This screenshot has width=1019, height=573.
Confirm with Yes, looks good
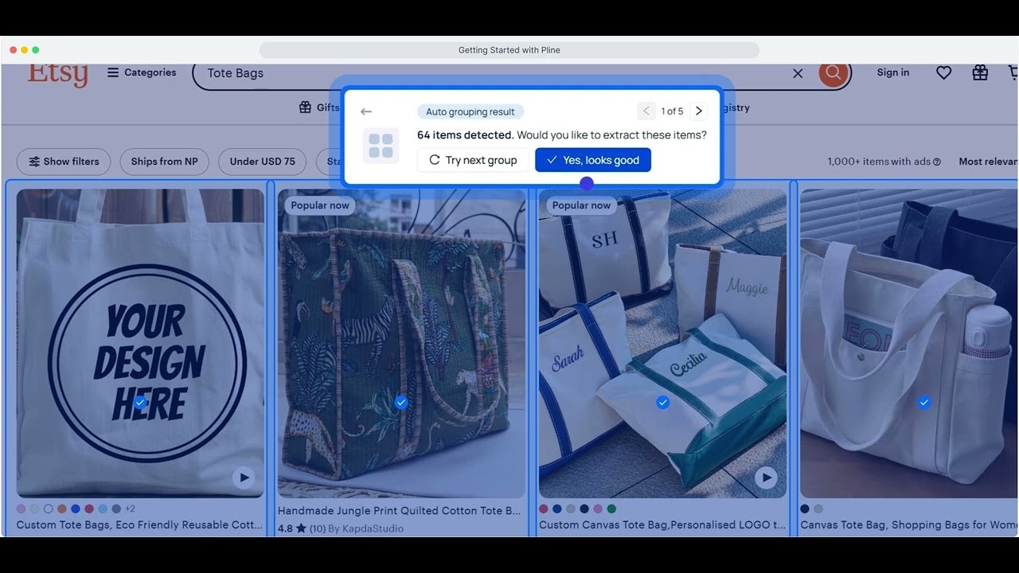(x=593, y=160)
